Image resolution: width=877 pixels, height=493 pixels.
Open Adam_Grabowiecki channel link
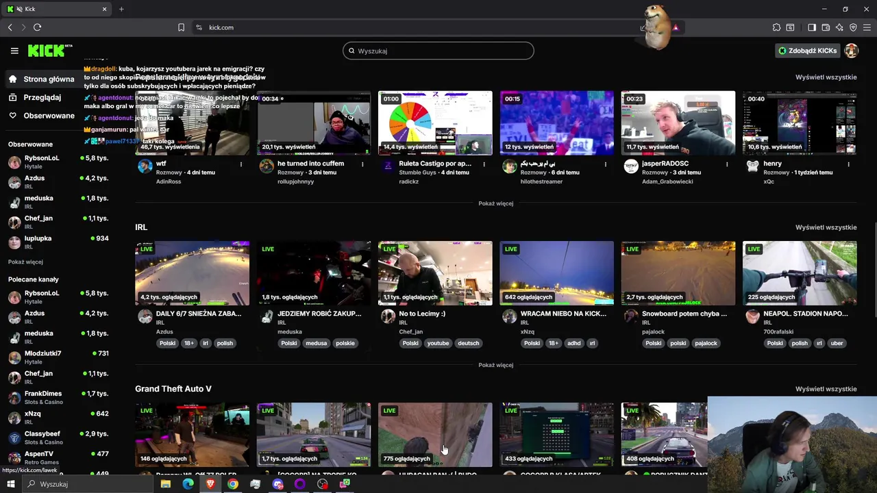coord(667,181)
